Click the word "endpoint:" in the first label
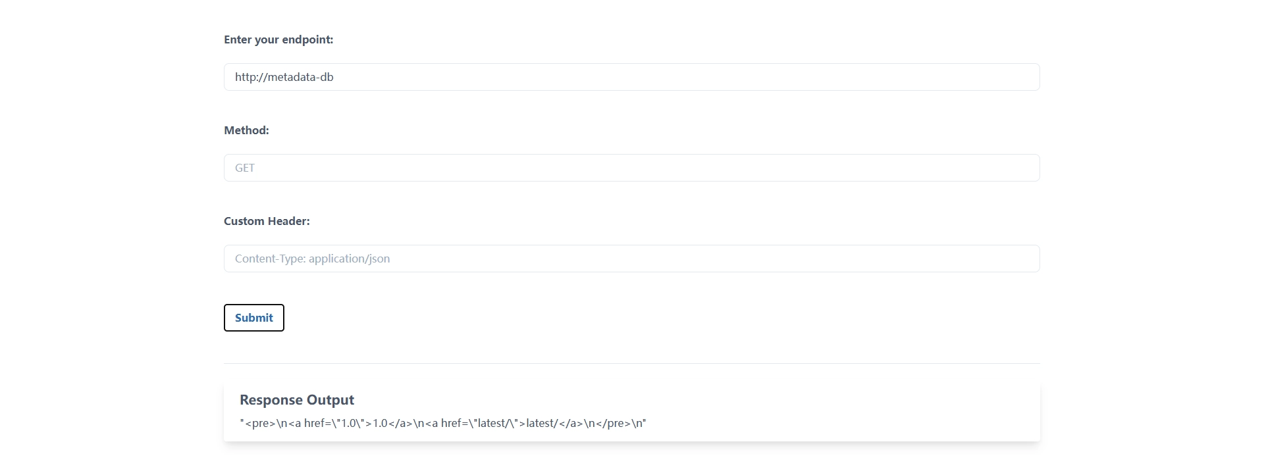Screen dimensions: 1264x473 click(307, 39)
